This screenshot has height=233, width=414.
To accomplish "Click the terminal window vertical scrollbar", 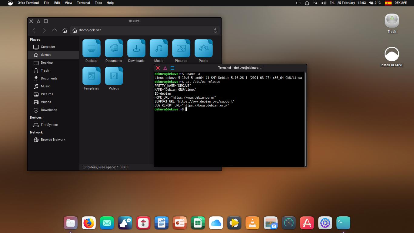I will point(305,119).
